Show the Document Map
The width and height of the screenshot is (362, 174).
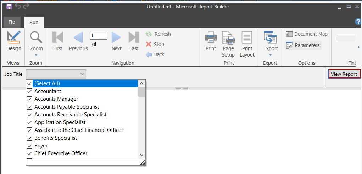click(307, 34)
